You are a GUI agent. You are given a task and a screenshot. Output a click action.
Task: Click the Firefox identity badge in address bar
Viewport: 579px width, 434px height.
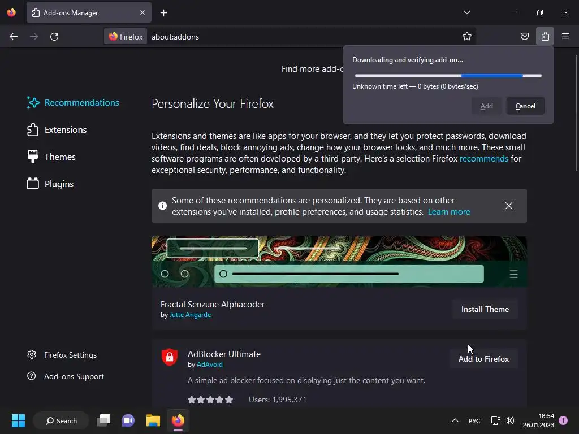click(x=126, y=37)
